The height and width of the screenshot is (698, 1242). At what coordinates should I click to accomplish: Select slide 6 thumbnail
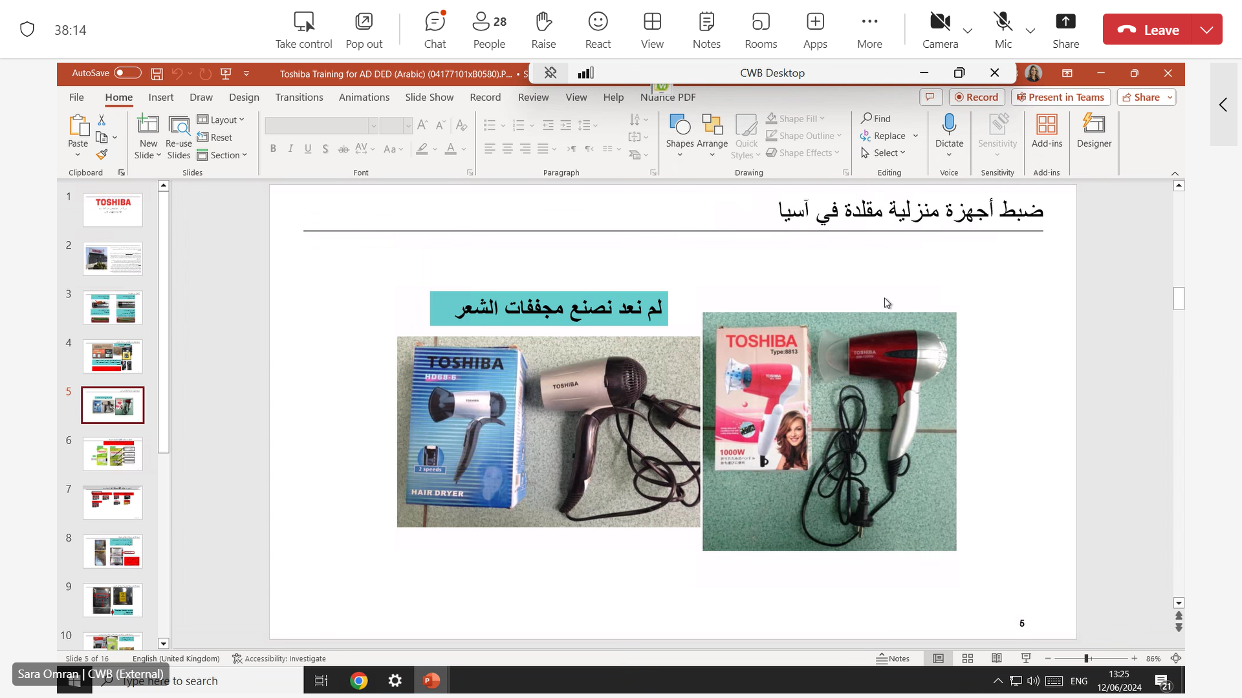(113, 454)
